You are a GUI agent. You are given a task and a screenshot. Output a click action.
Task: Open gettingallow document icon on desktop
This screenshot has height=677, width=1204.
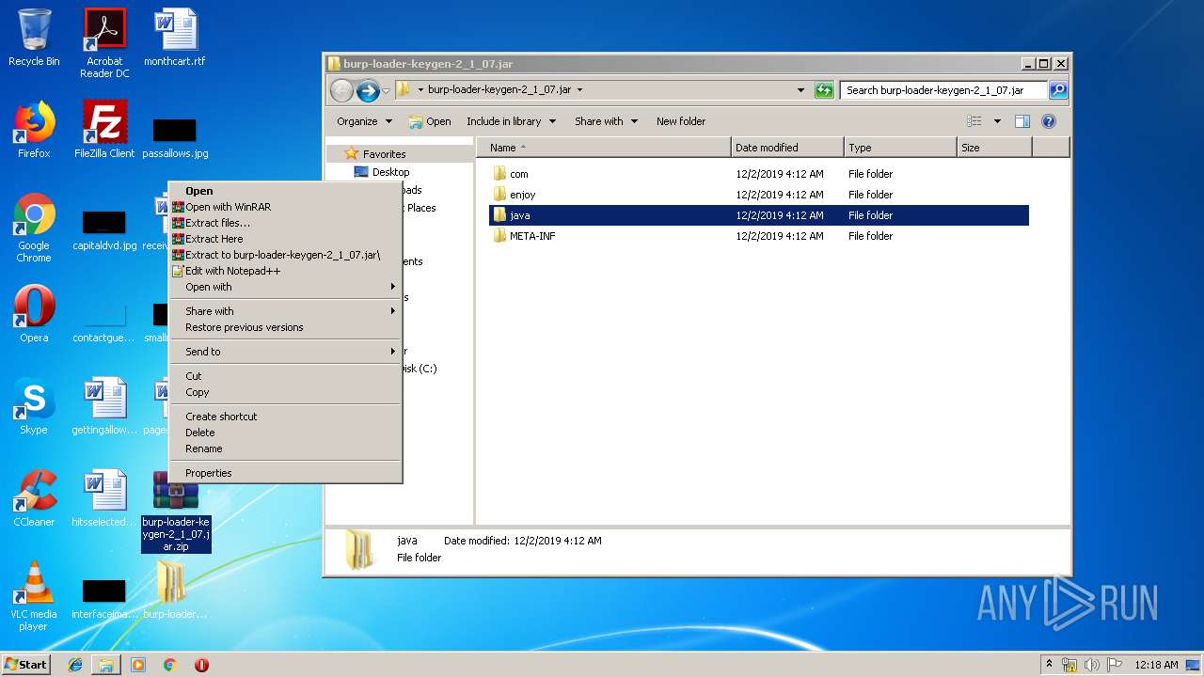tap(104, 405)
